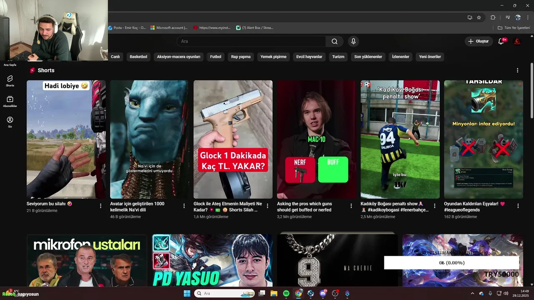534x300 pixels.
Task: Click the page vertical scrollbar
Action: pyautogui.click(x=532, y=90)
